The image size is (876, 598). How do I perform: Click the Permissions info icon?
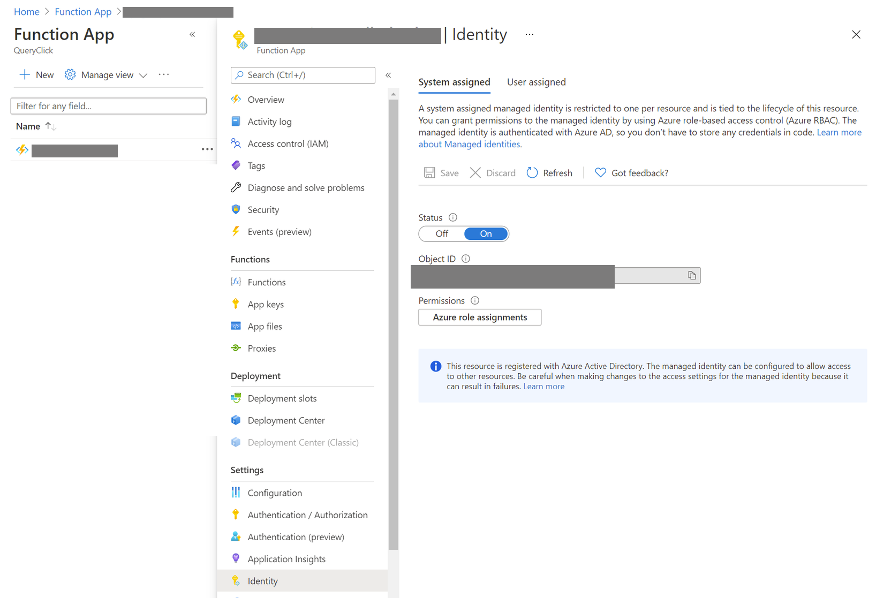click(475, 300)
